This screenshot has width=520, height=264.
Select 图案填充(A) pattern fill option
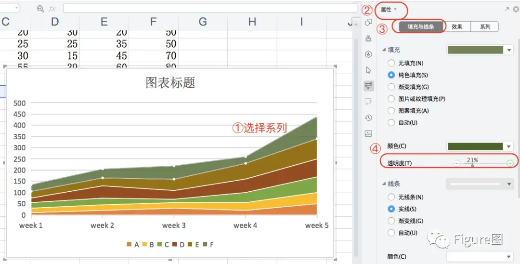coord(391,111)
